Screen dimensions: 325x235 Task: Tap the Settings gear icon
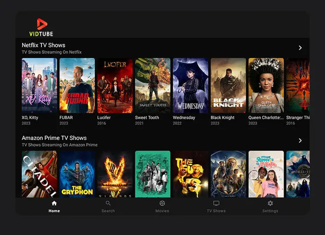tap(270, 203)
